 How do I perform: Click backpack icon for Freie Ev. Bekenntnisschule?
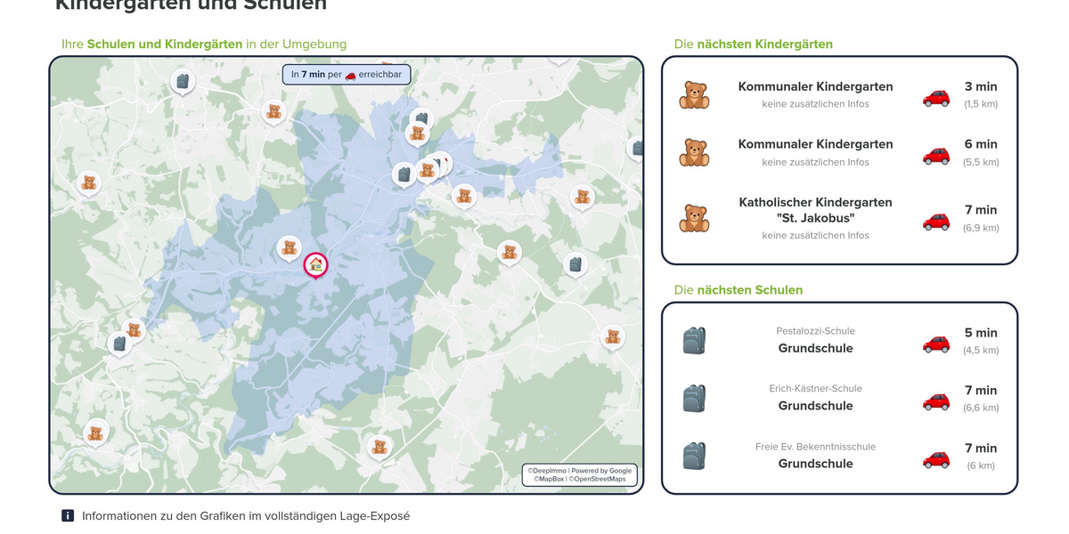tap(694, 456)
